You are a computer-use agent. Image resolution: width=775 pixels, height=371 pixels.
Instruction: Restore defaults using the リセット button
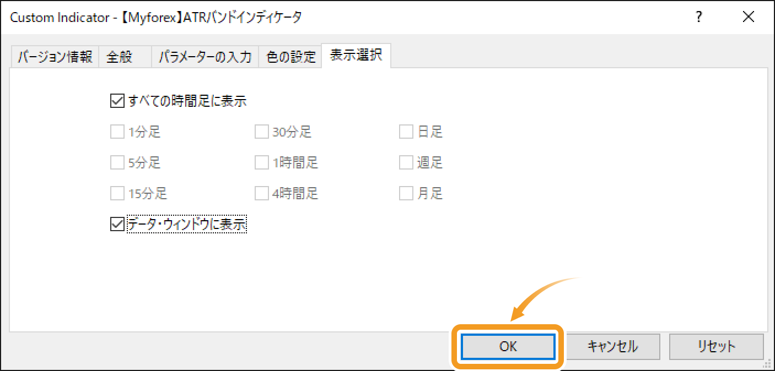[x=716, y=347]
